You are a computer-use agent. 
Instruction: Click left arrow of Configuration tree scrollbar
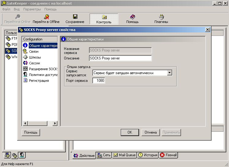[x=25, y=123]
